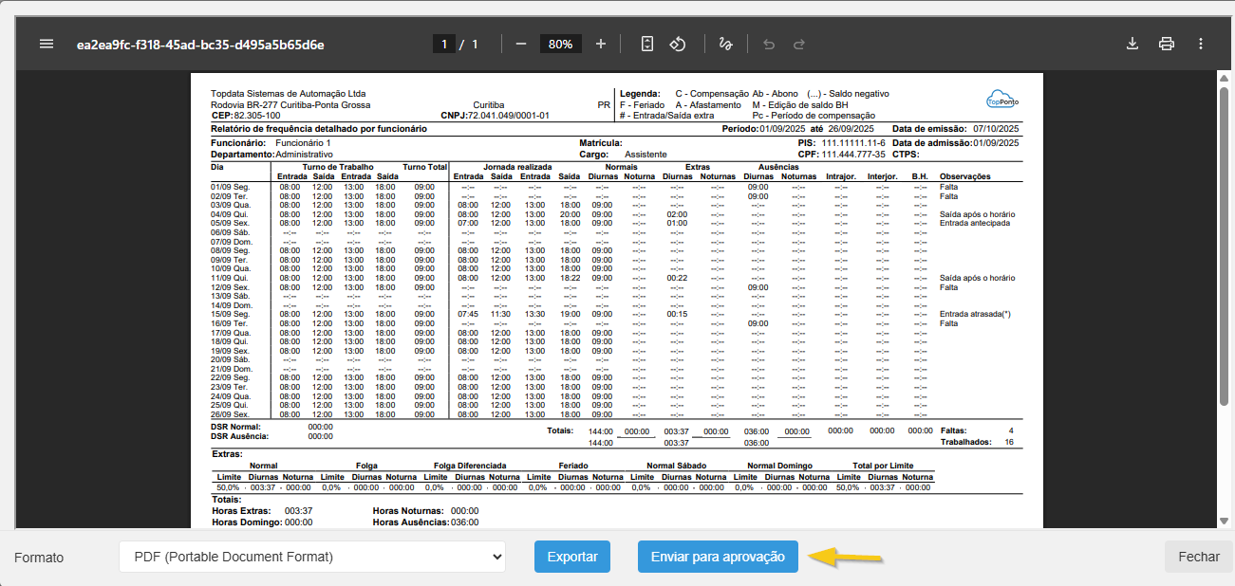Screen dimensions: 1235x586
Task: Click the zoom out minus icon
Action: [x=521, y=44]
